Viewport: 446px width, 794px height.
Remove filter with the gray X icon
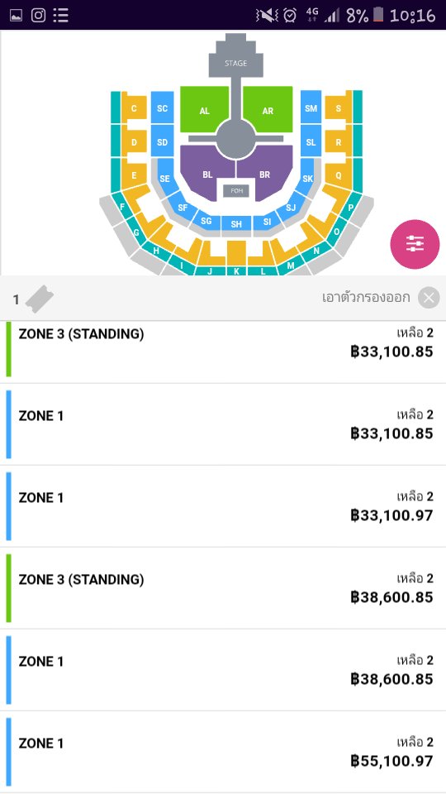(429, 298)
